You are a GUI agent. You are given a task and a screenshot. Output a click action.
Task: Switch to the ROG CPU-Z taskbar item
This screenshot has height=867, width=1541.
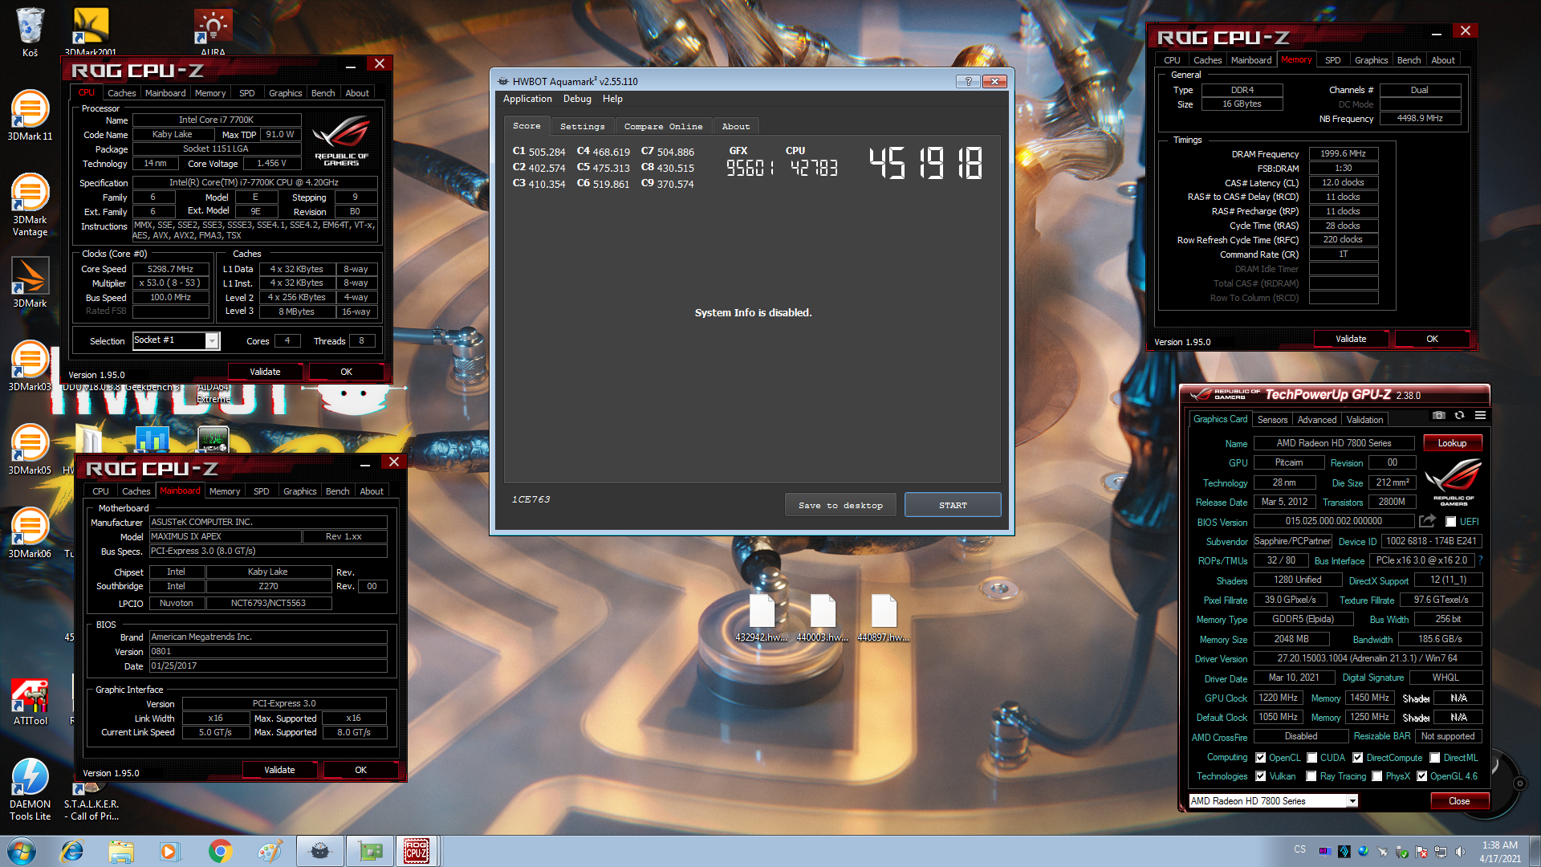[x=417, y=851]
